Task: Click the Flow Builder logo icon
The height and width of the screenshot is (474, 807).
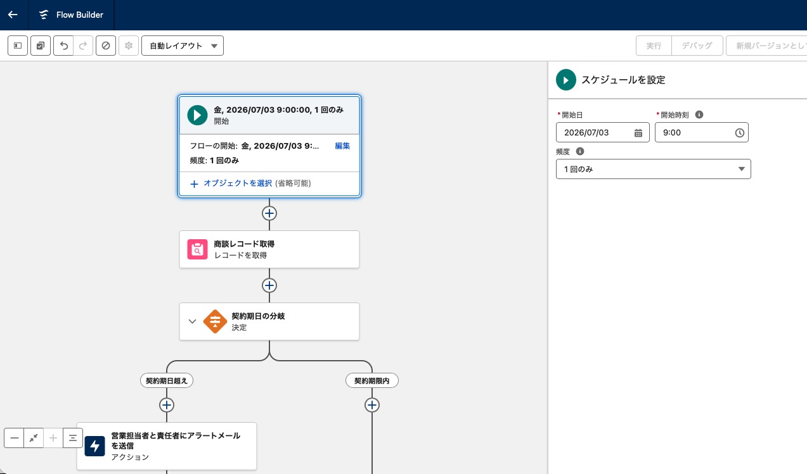Action: 43,15
